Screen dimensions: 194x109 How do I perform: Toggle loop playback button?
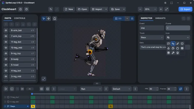181,89
